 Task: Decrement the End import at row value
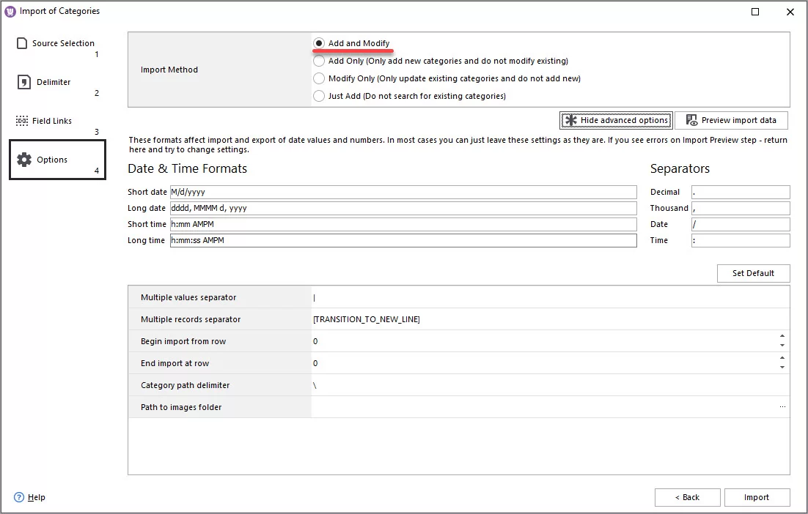coord(782,367)
